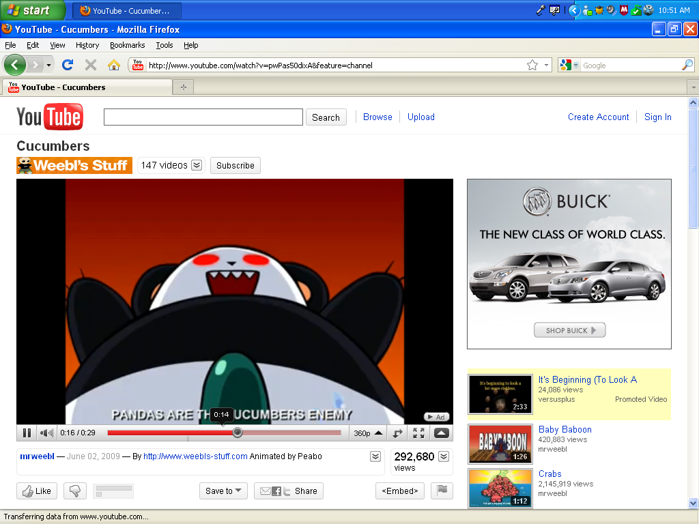Click the YouTube logo
This screenshot has width=699, height=524.
click(50, 117)
